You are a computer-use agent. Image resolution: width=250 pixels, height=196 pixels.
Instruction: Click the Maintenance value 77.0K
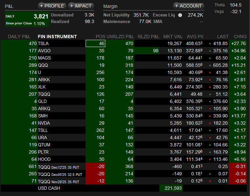pos(145,22)
